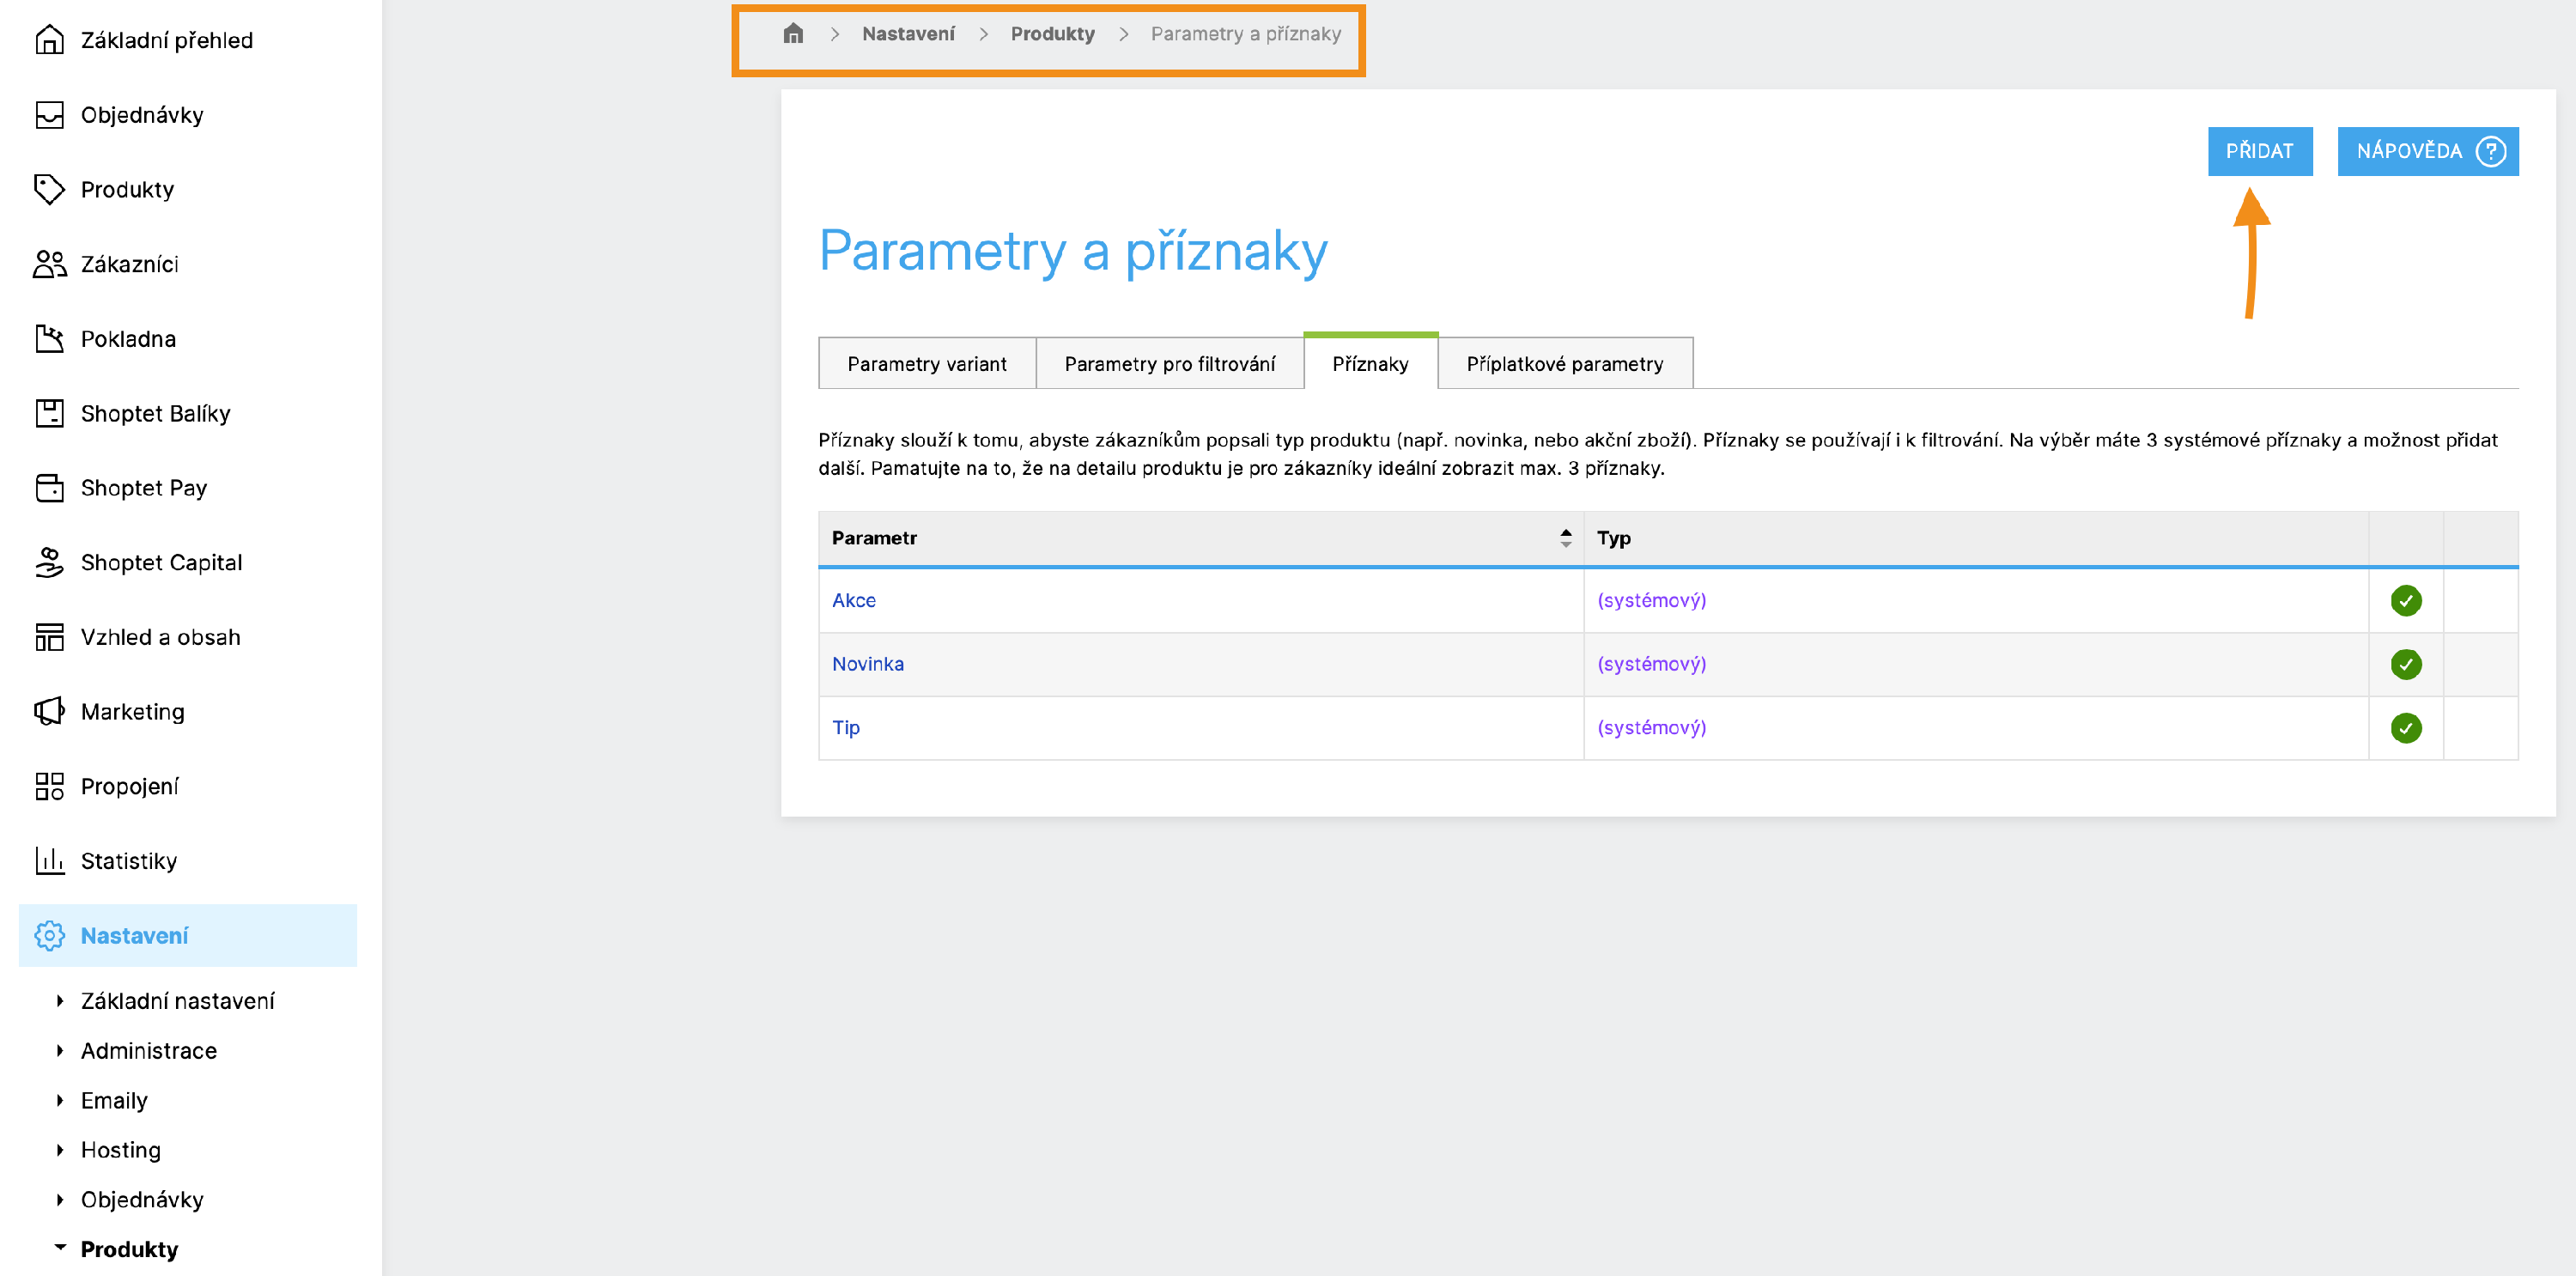Toggle the green checkmark for Tip
This screenshot has height=1276, width=2576.
(x=2405, y=728)
